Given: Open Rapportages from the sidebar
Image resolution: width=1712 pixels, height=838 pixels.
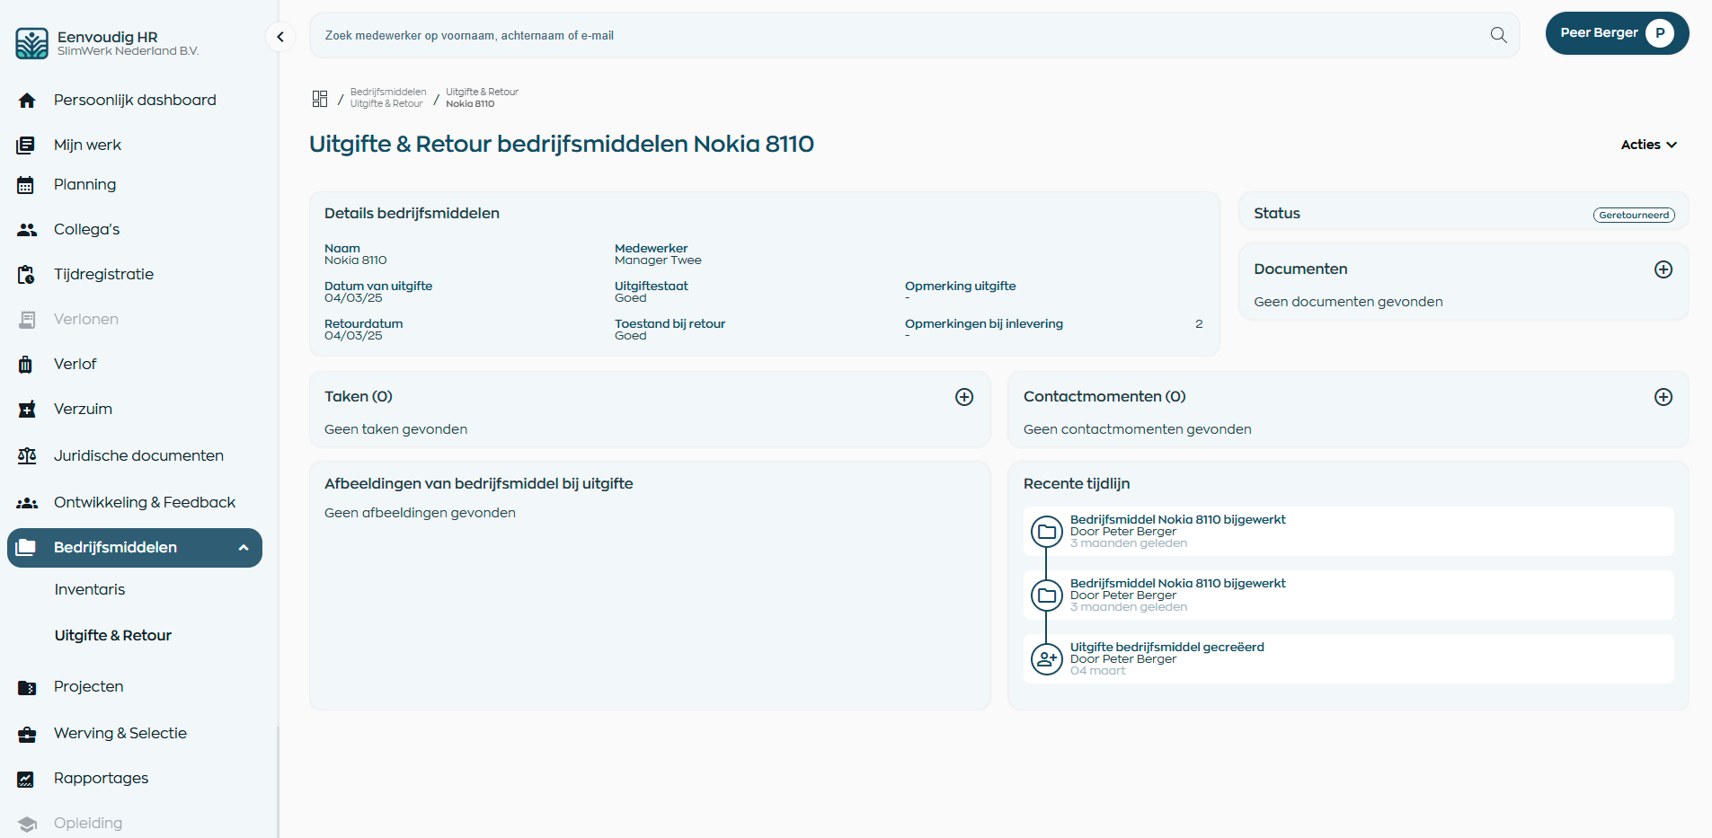Looking at the screenshot, I should [x=101, y=778].
